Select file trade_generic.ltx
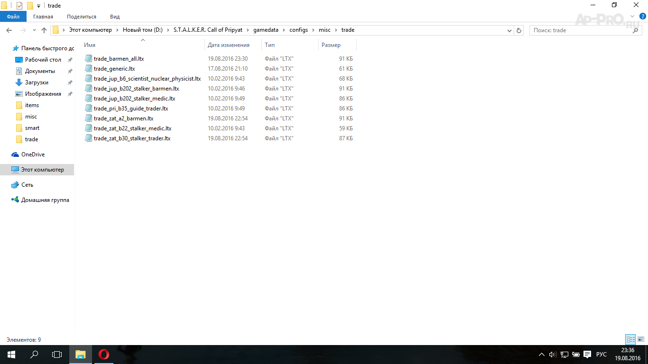Viewport: 648px width, 364px height. (114, 69)
